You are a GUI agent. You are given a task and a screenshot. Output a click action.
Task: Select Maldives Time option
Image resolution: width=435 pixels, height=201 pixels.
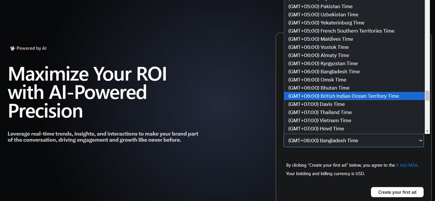[354, 39]
